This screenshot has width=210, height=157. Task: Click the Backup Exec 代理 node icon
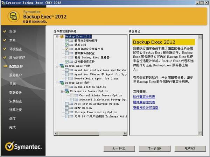click(62, 66)
